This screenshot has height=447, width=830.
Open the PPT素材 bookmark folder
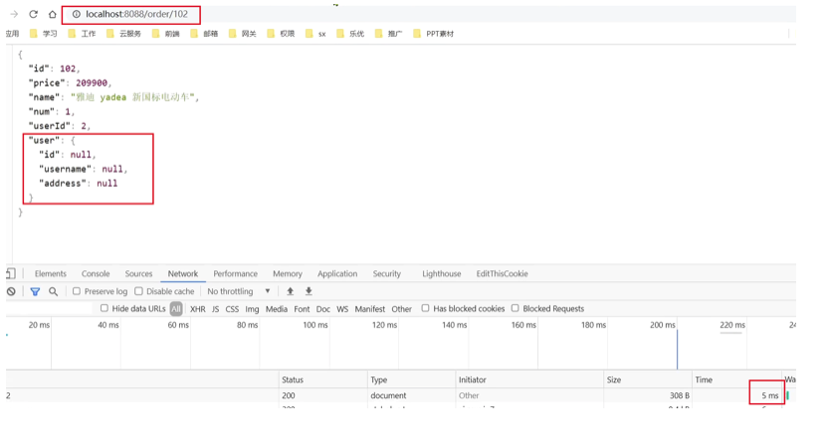click(x=434, y=34)
